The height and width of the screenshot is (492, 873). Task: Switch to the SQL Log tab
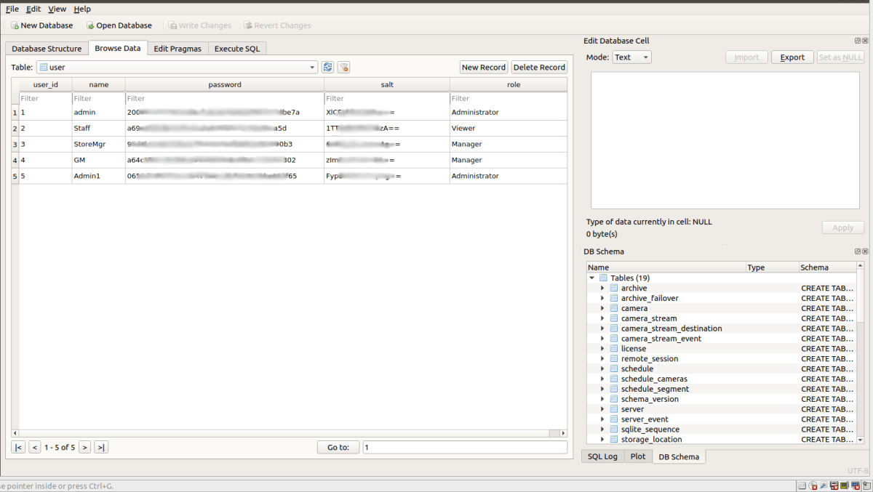coord(602,456)
